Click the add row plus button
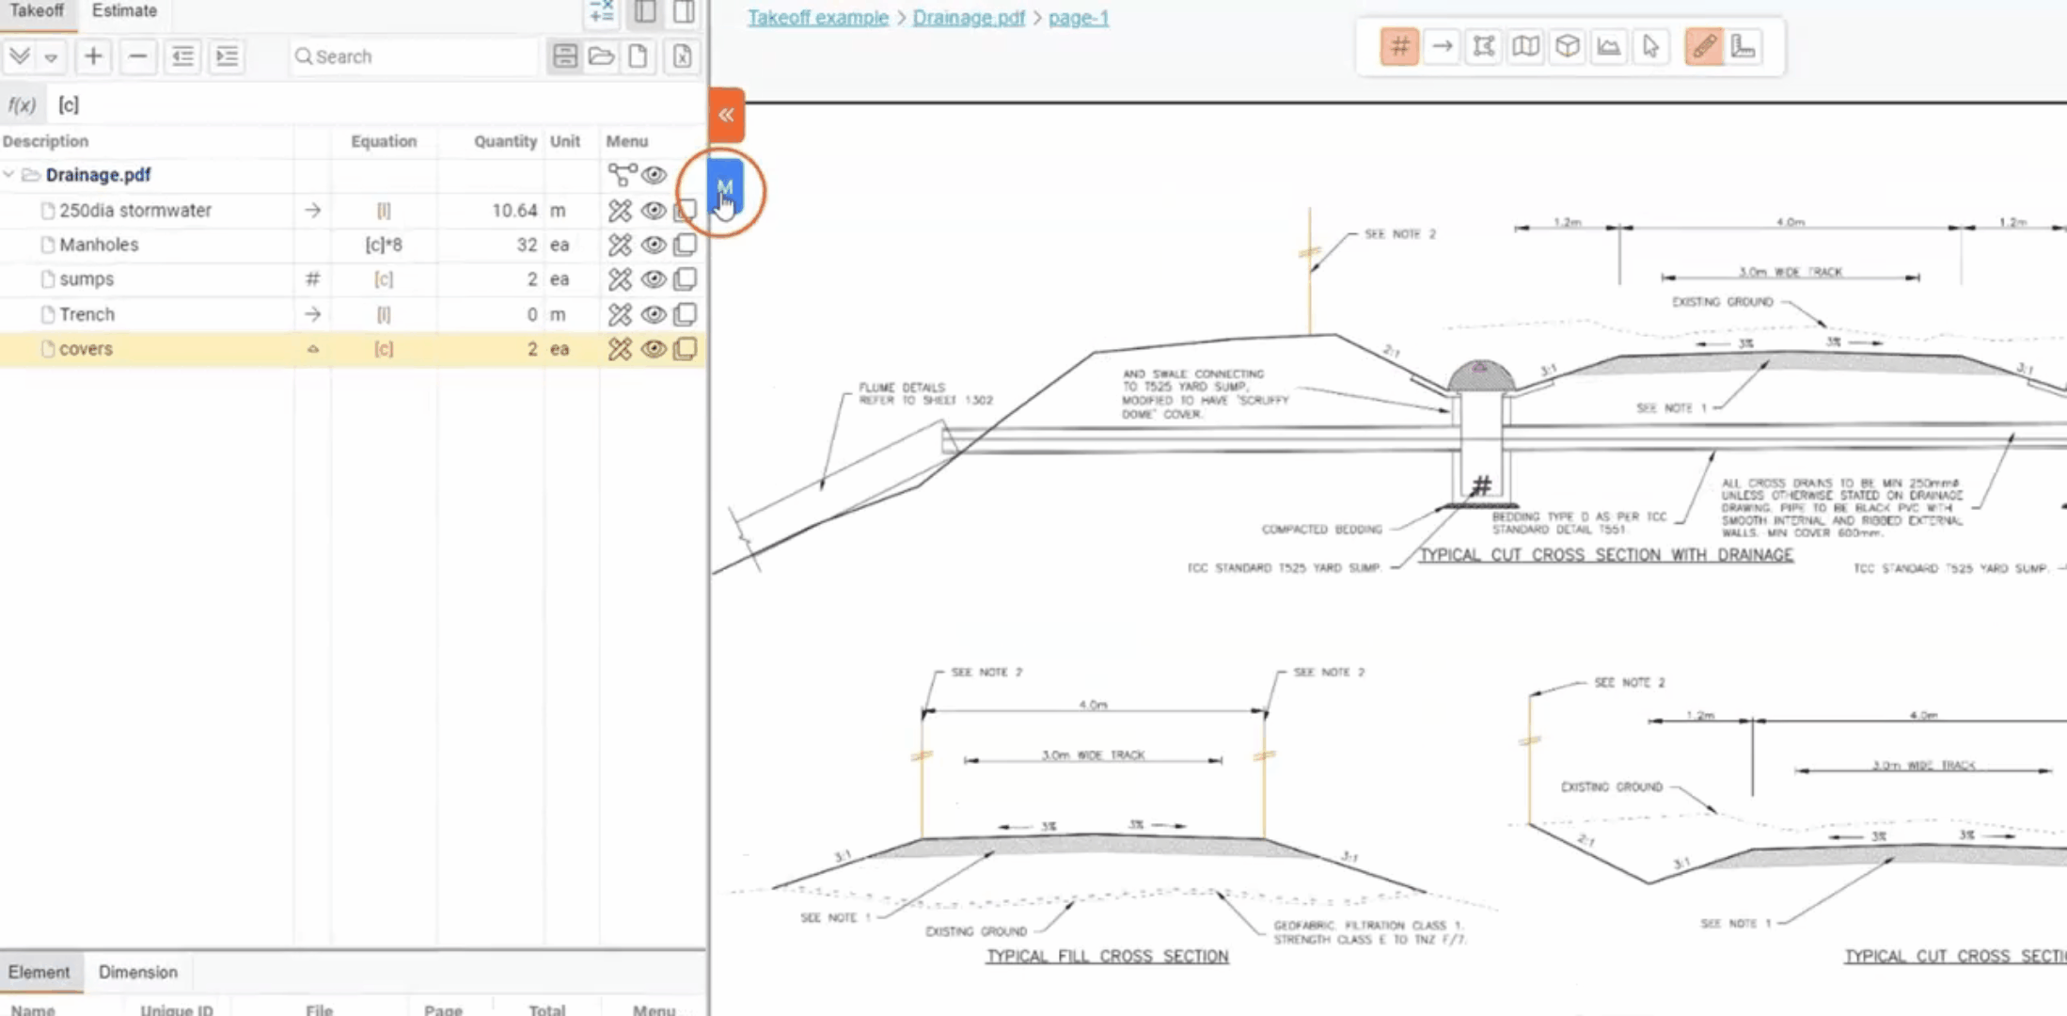This screenshot has width=2067, height=1016. tap(93, 56)
